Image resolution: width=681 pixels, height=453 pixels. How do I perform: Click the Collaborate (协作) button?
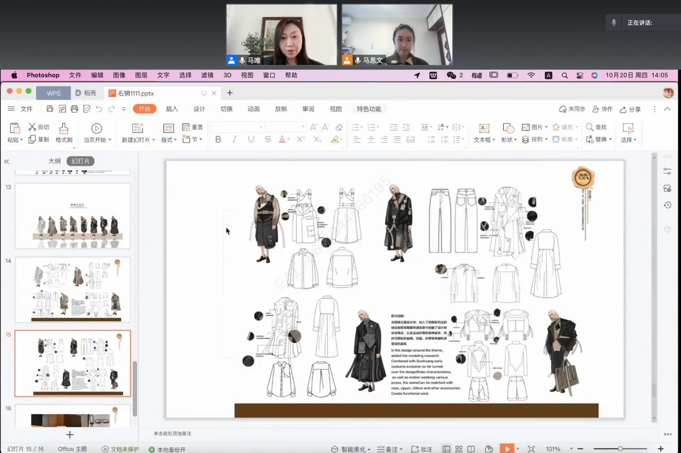[x=602, y=109]
